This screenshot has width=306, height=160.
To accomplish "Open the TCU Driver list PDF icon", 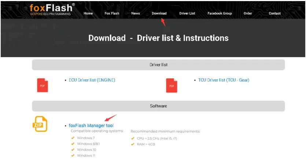I will pos(172,85).
